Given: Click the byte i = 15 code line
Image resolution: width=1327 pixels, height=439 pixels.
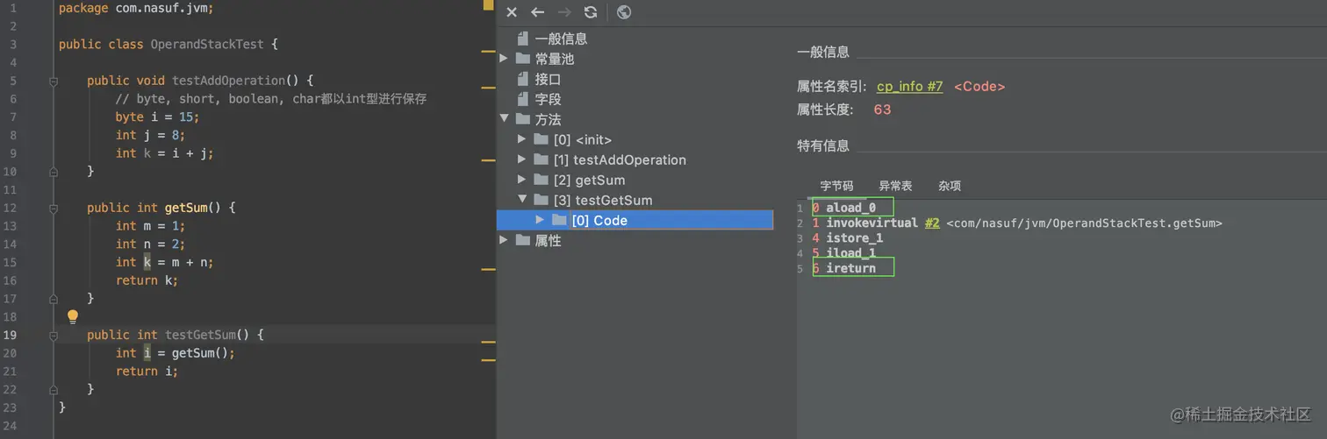Looking at the screenshot, I should 157,117.
